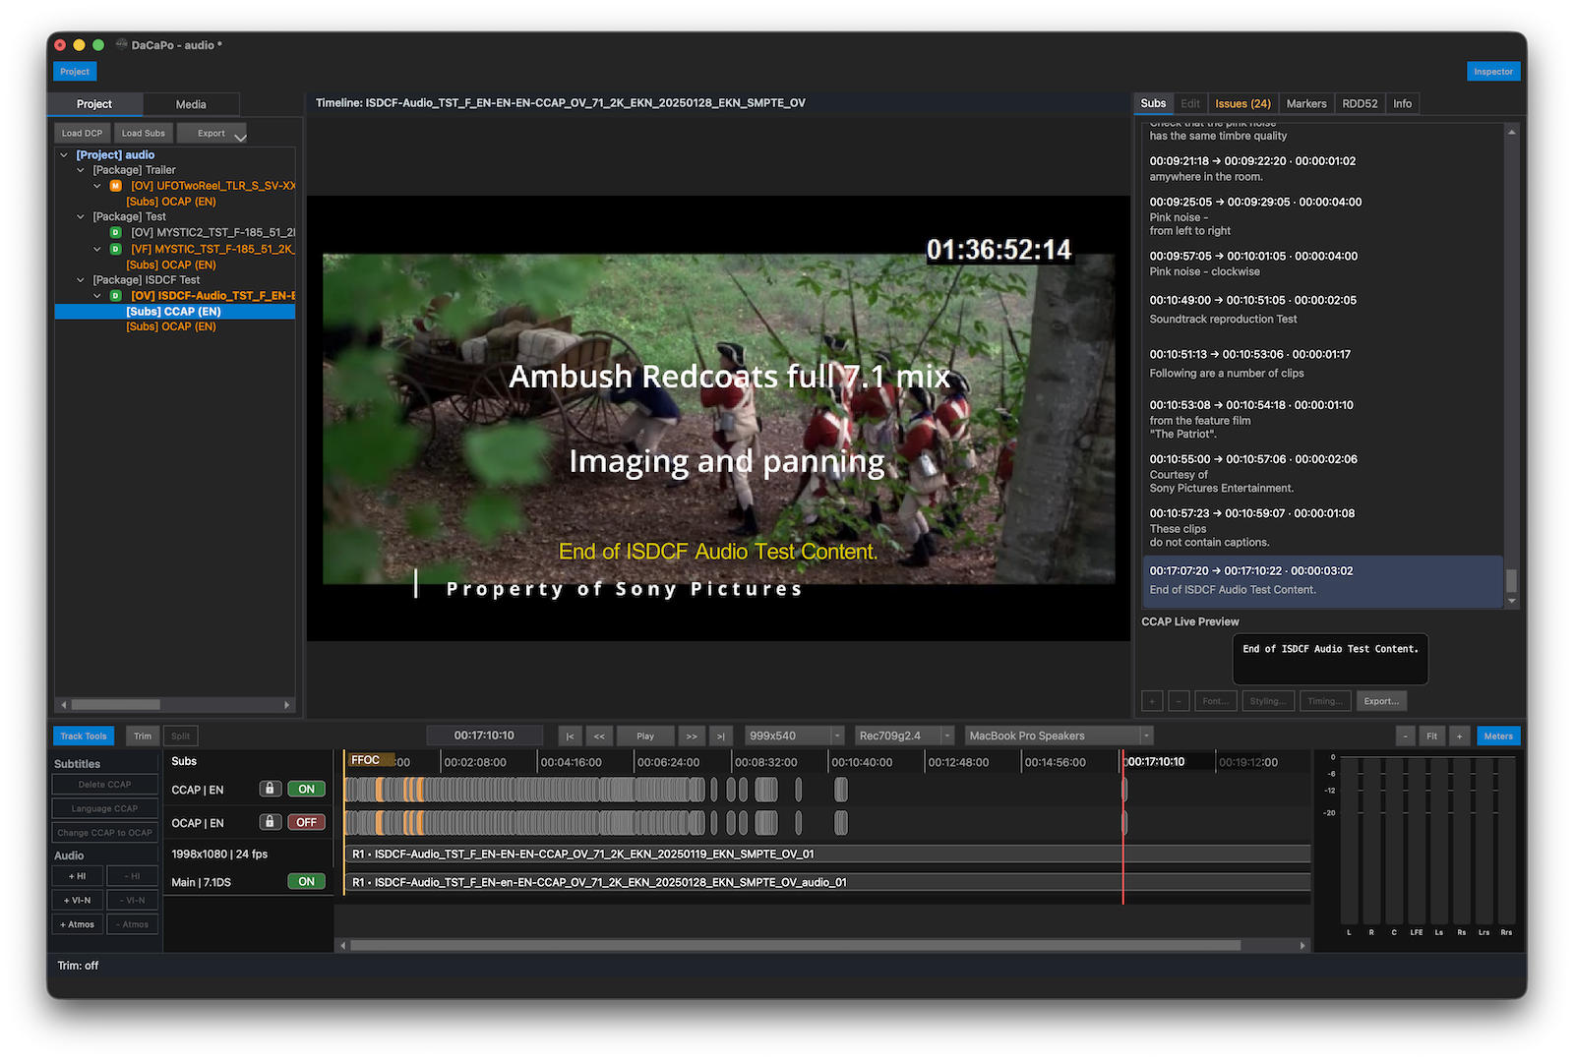Toggle the Track Tools panel button

click(x=84, y=736)
